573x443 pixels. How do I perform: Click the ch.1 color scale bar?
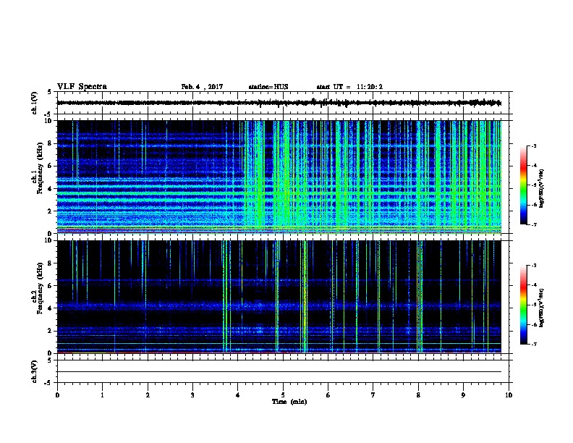tap(524, 185)
